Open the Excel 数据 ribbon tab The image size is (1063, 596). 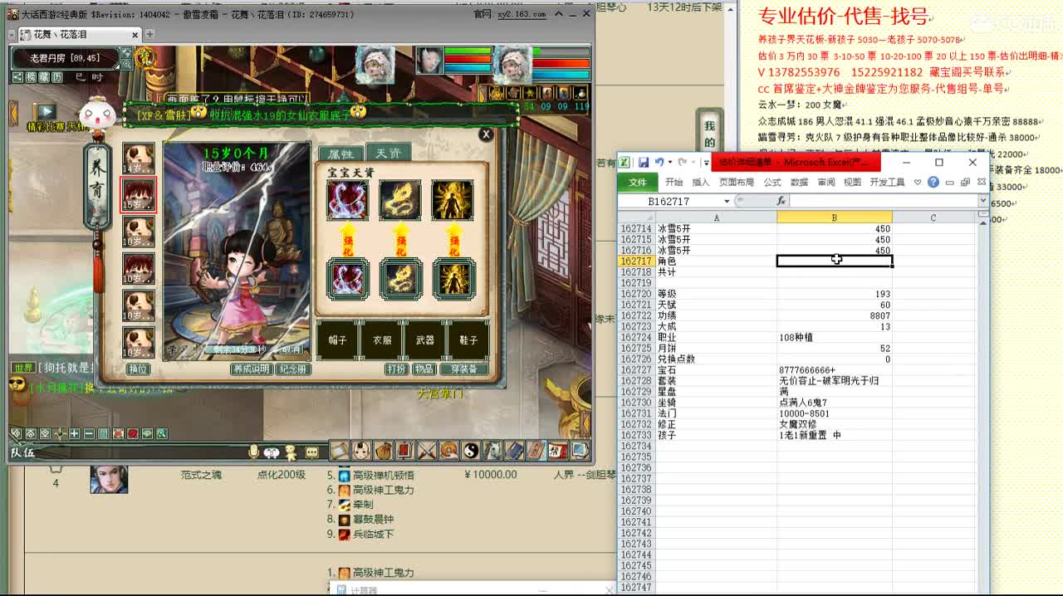(799, 182)
